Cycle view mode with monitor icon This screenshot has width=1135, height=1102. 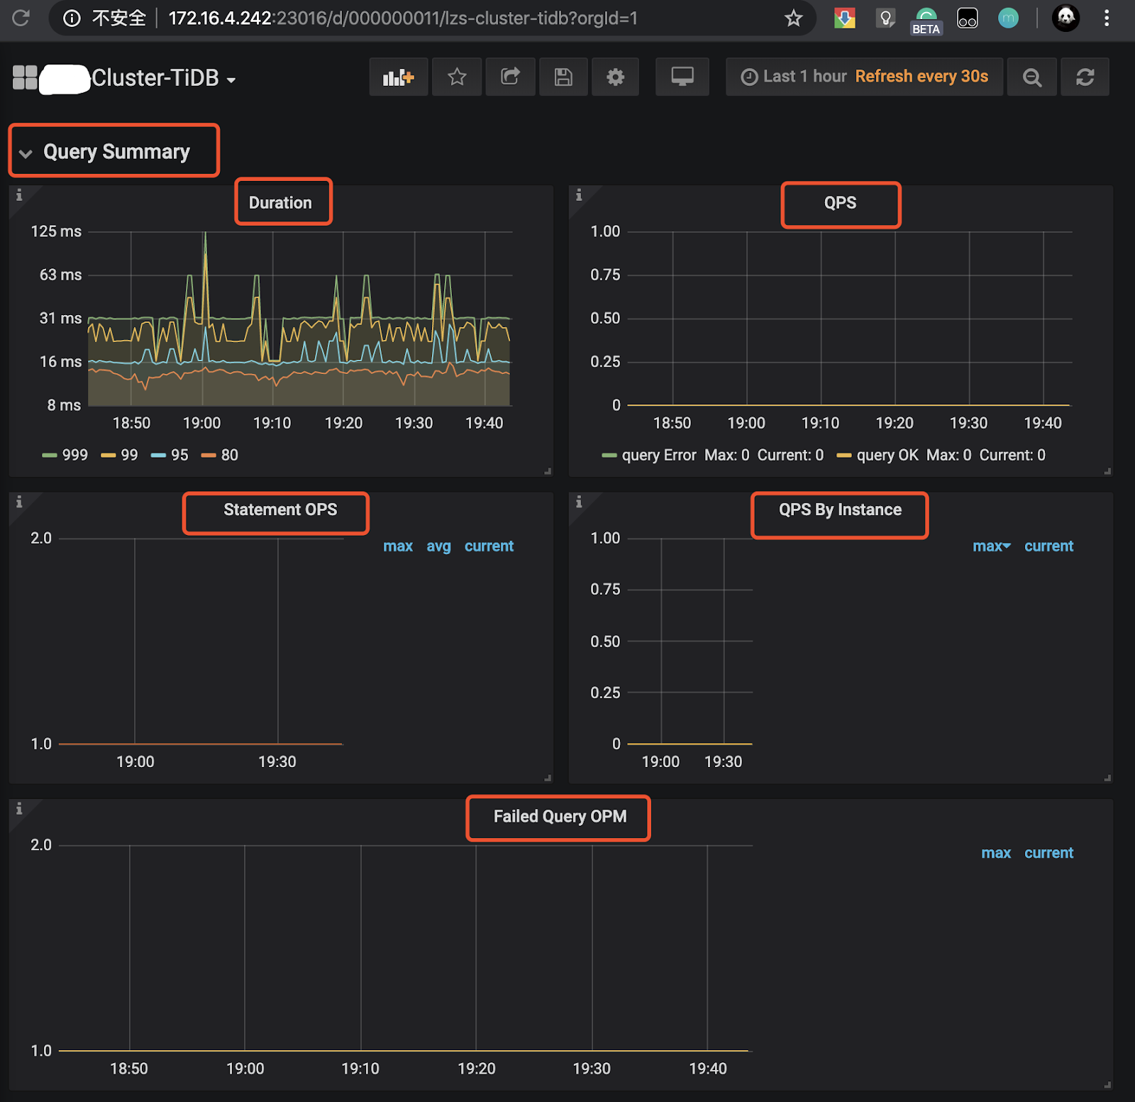pyautogui.click(x=682, y=77)
